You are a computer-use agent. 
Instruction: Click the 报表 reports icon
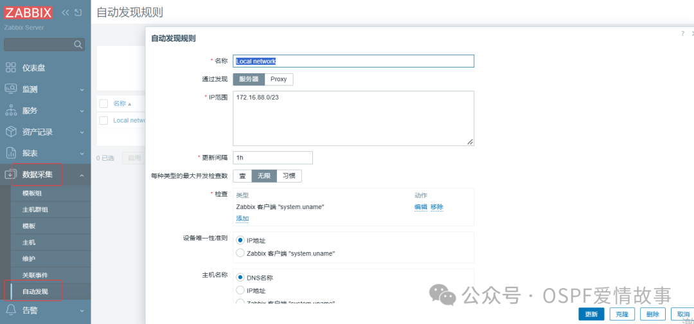point(11,153)
